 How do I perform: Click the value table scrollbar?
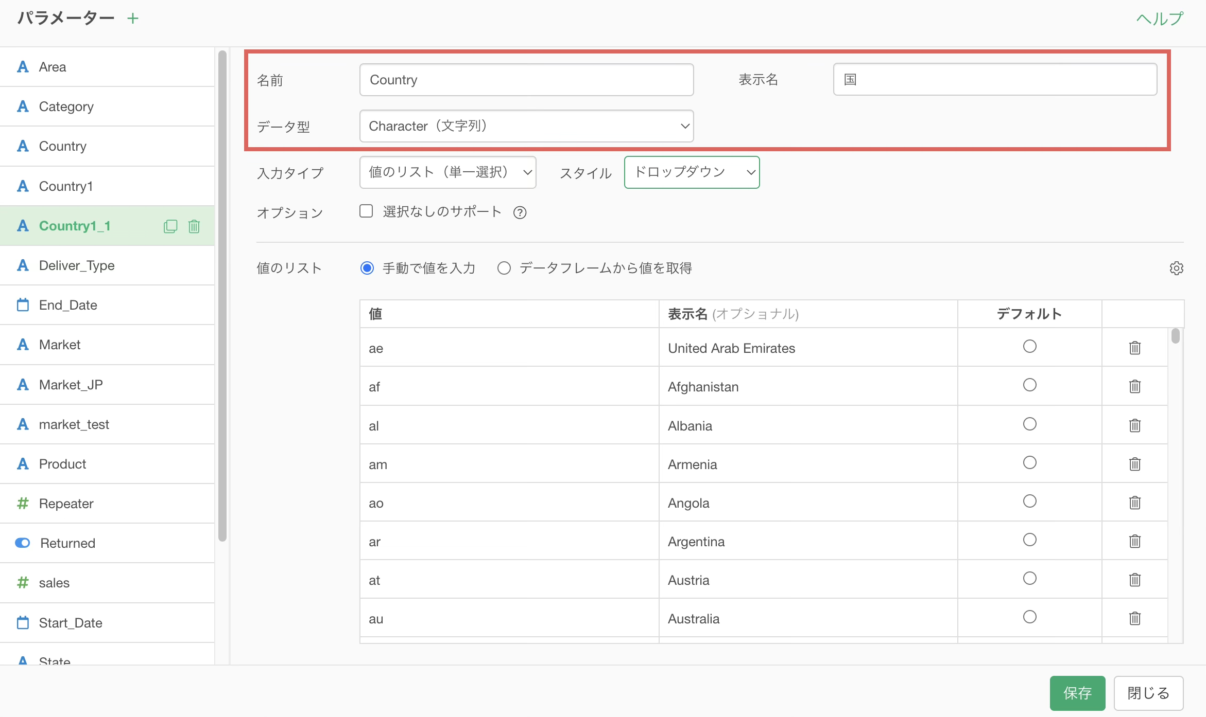pos(1175,336)
